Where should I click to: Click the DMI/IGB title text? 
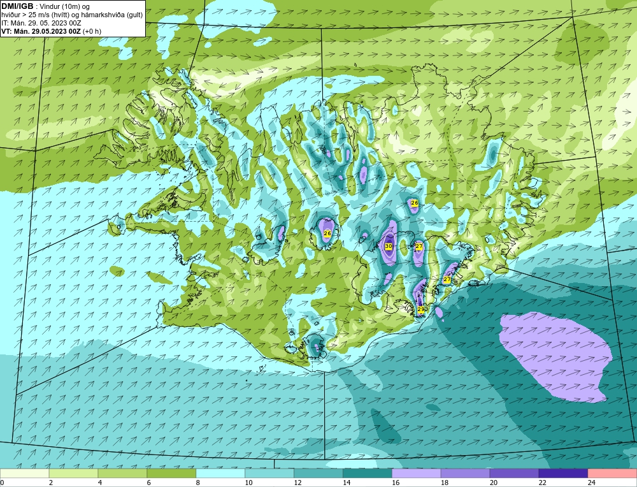click(x=17, y=6)
